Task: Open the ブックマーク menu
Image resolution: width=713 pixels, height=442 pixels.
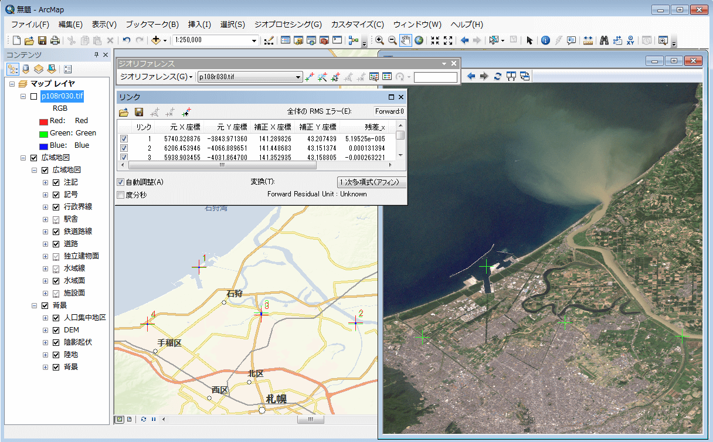Action: (152, 25)
